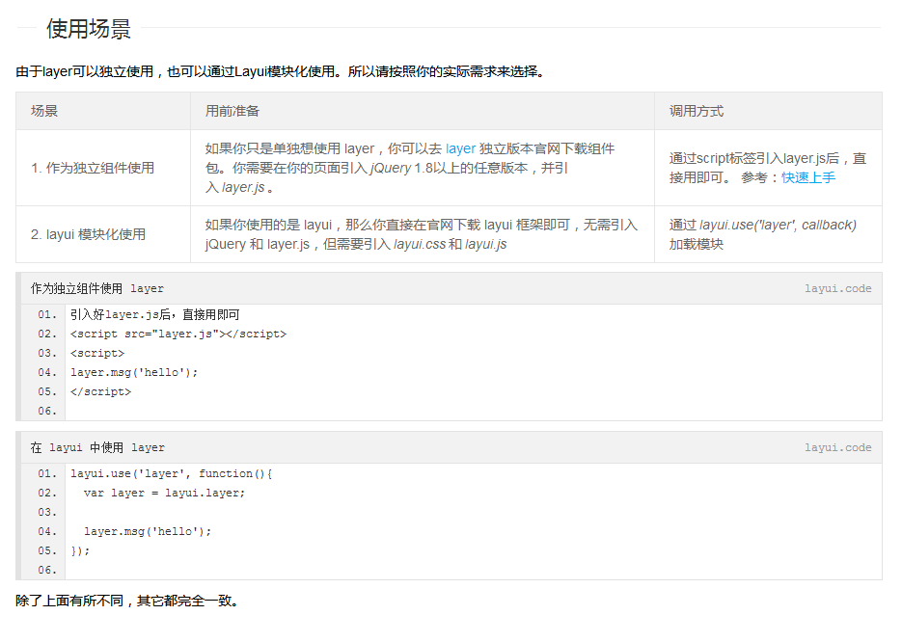Click the layui.code label on second code block
This screenshot has height=642, width=902.
pos(838,447)
